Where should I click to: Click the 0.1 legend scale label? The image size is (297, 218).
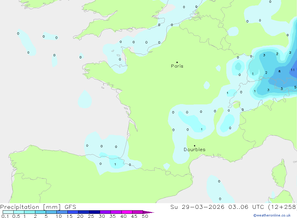5,216
